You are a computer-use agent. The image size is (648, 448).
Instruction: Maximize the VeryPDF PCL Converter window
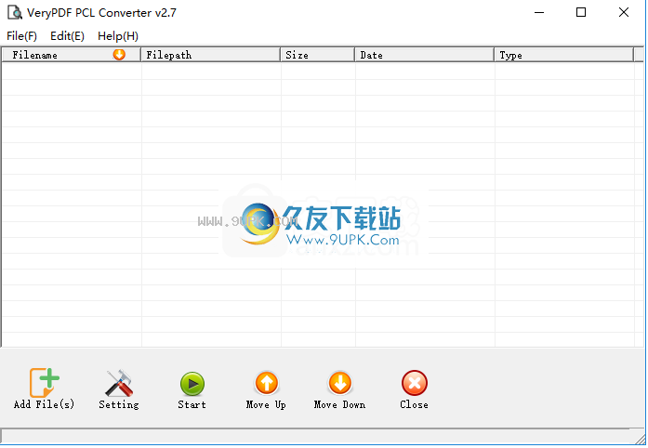tap(581, 12)
